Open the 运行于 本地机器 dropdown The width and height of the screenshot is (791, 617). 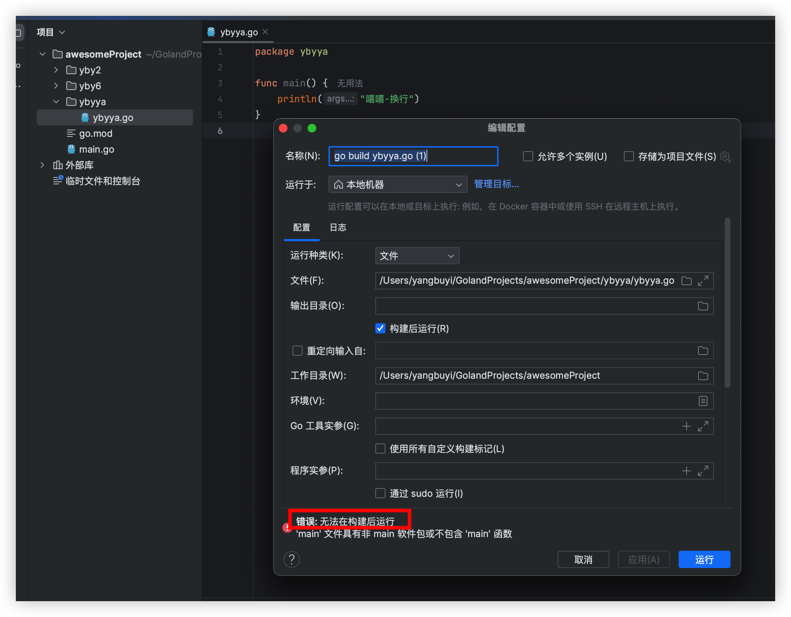tap(398, 185)
